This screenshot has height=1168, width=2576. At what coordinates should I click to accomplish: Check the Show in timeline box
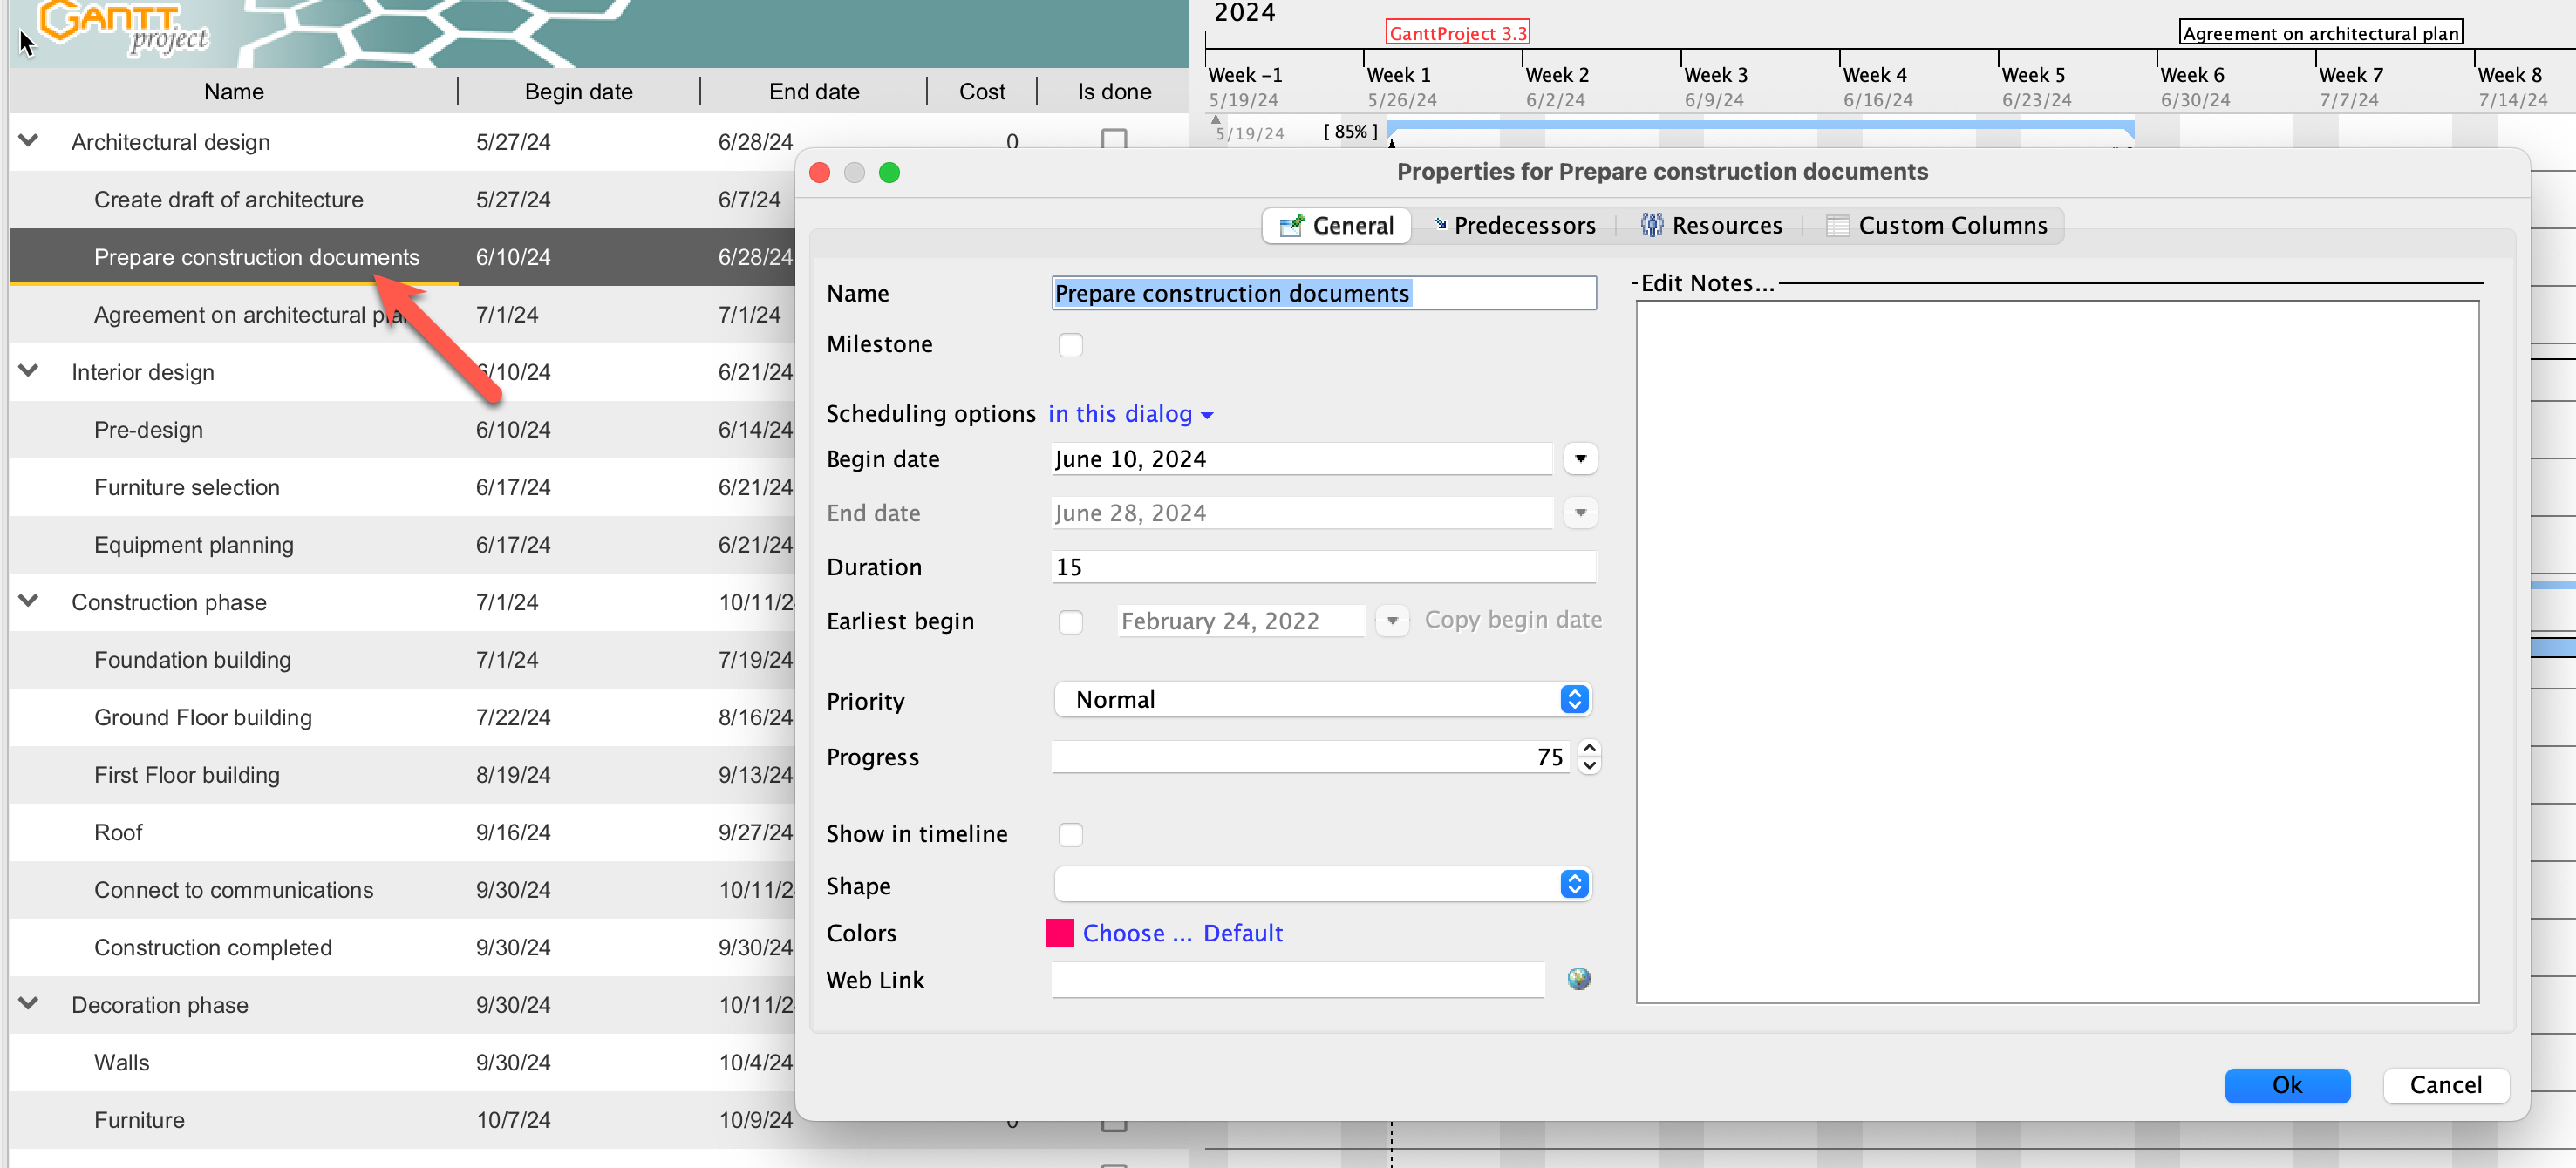pos(1070,833)
